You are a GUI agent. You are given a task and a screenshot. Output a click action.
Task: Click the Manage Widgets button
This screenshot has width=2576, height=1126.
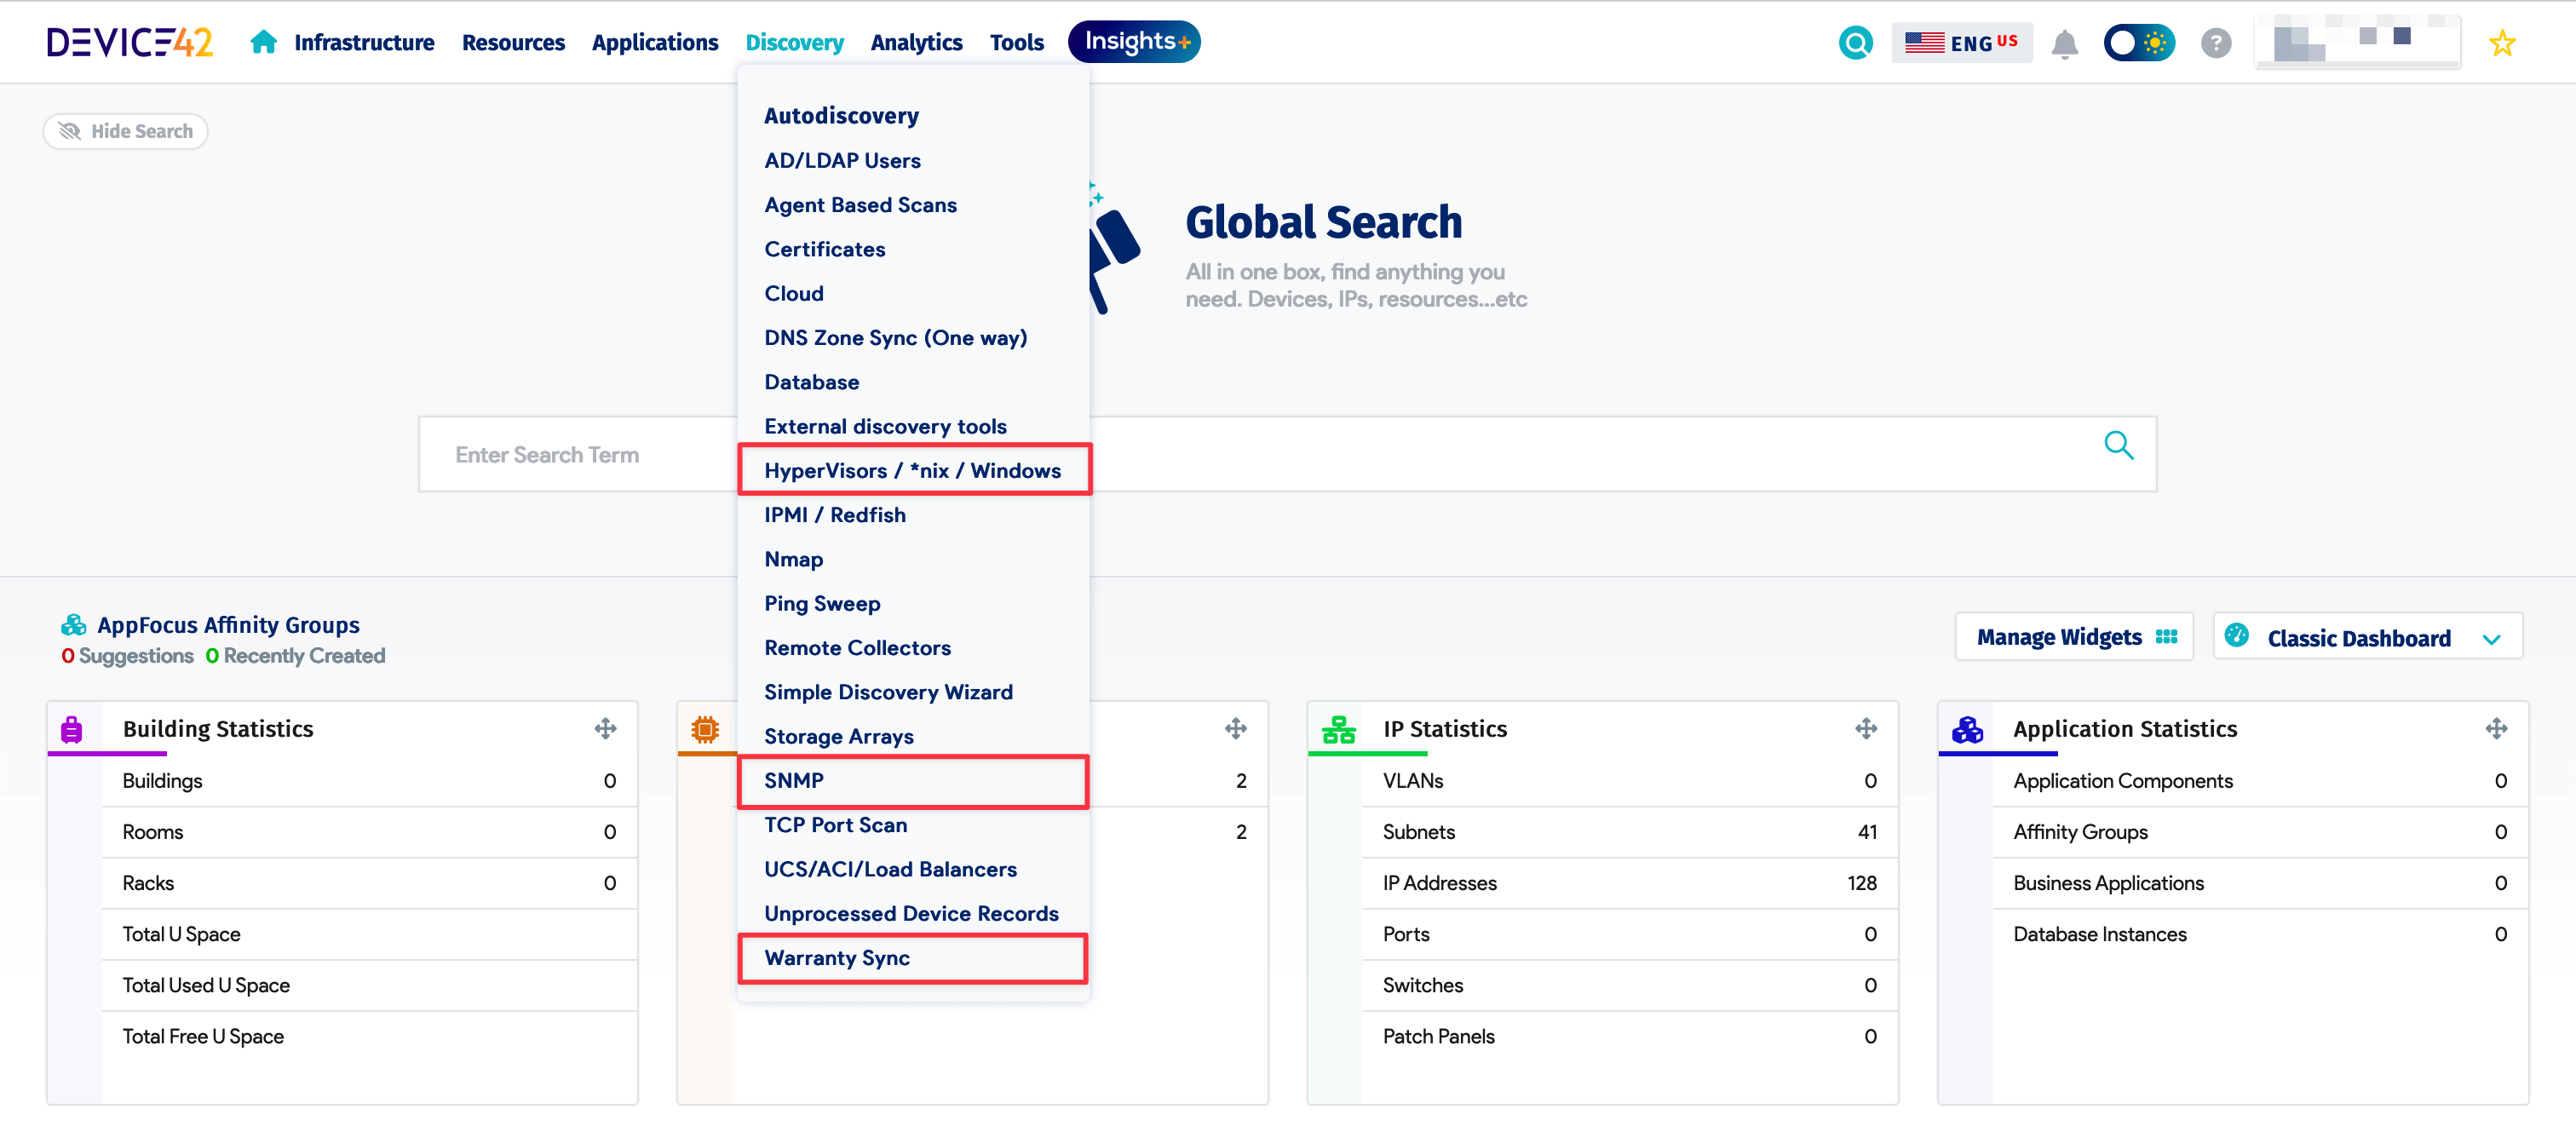click(x=2074, y=637)
